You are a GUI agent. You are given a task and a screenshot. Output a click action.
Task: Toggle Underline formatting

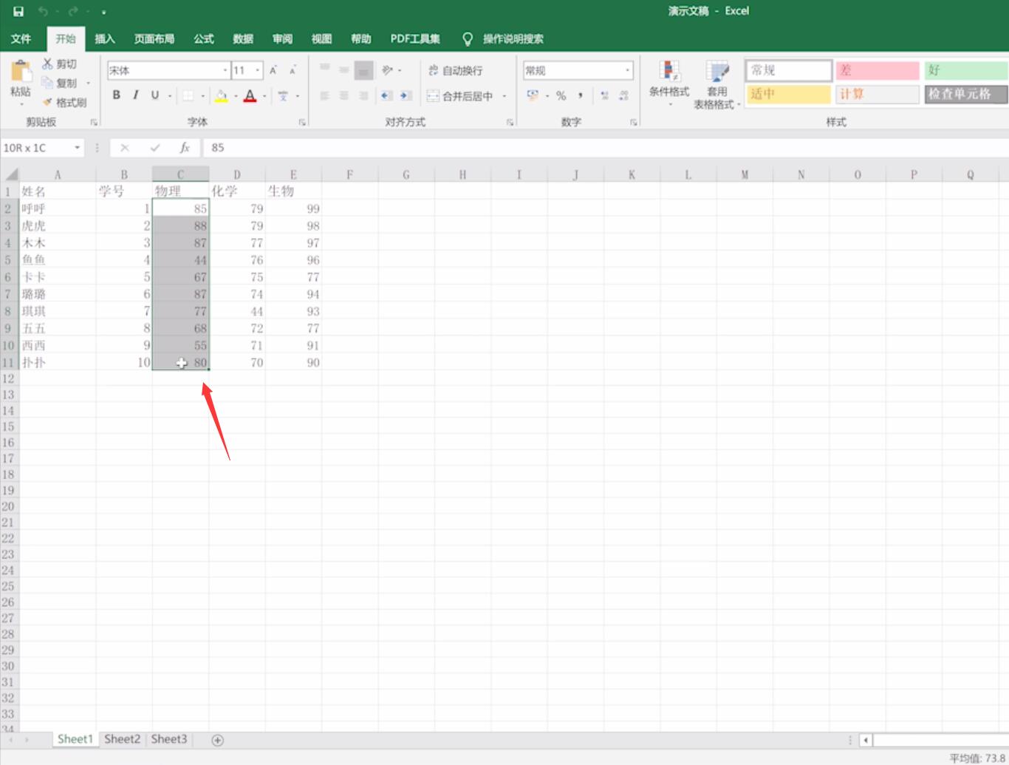point(154,95)
